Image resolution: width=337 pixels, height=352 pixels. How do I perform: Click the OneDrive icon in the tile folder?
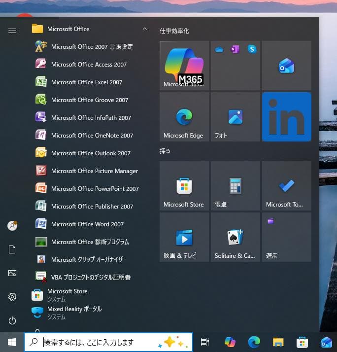pos(219,49)
